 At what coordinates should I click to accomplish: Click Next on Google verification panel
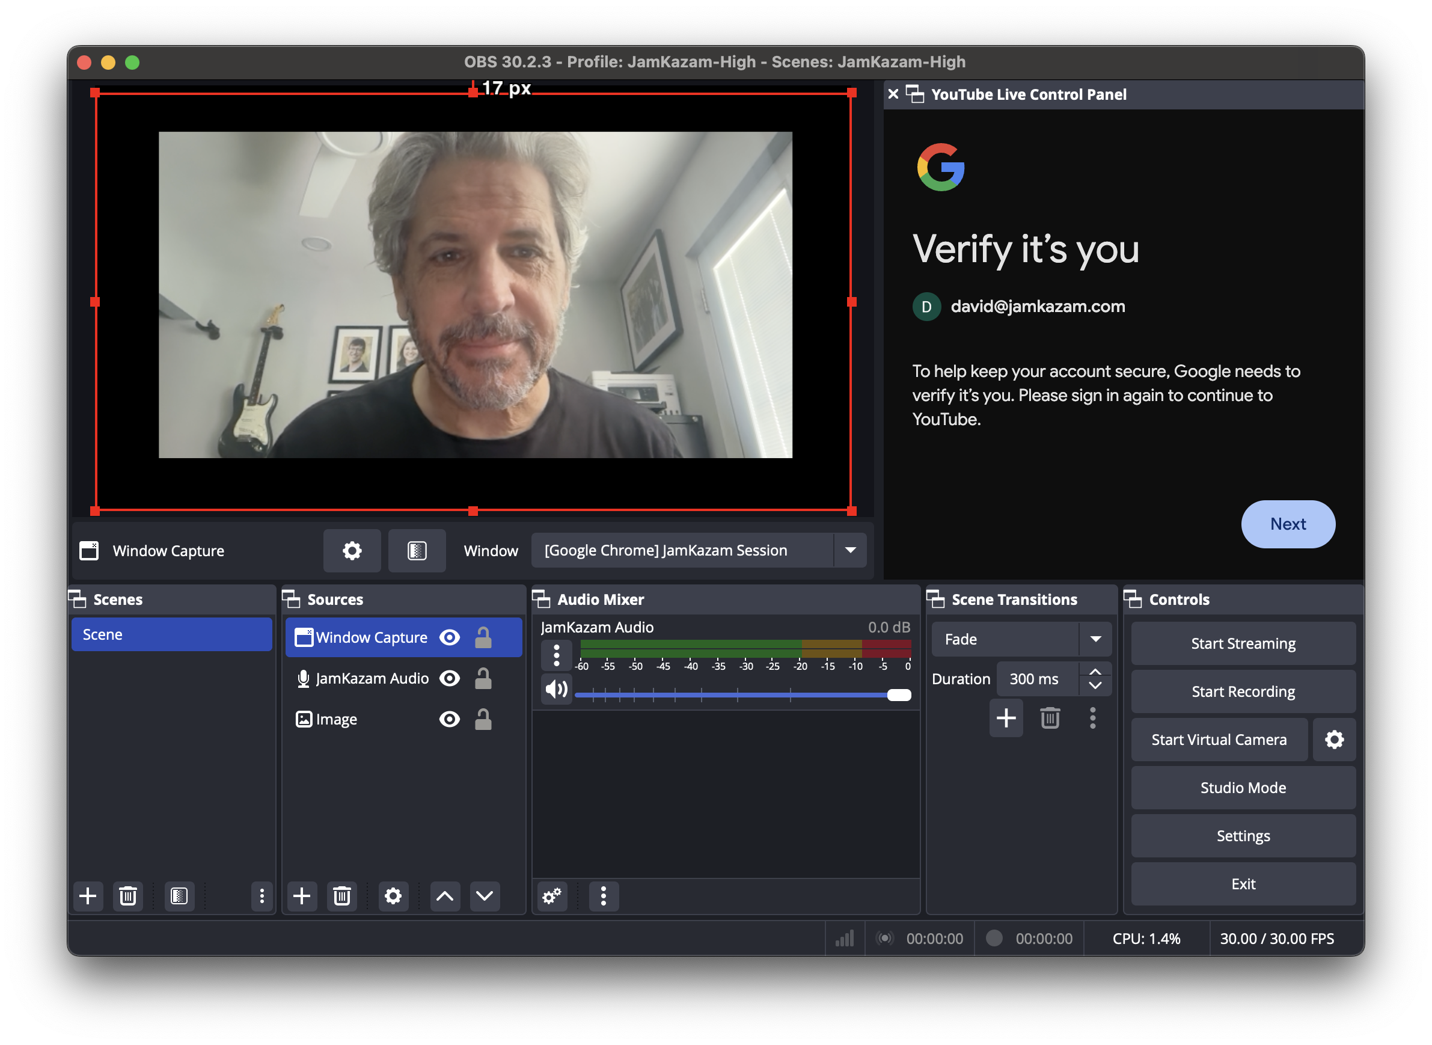[1288, 524]
